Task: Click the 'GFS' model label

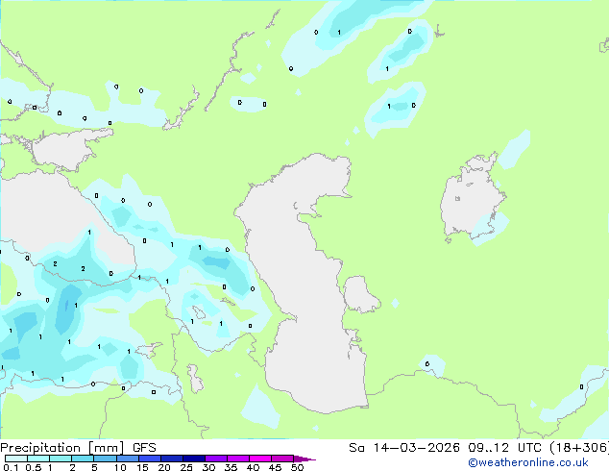Action: [144, 448]
